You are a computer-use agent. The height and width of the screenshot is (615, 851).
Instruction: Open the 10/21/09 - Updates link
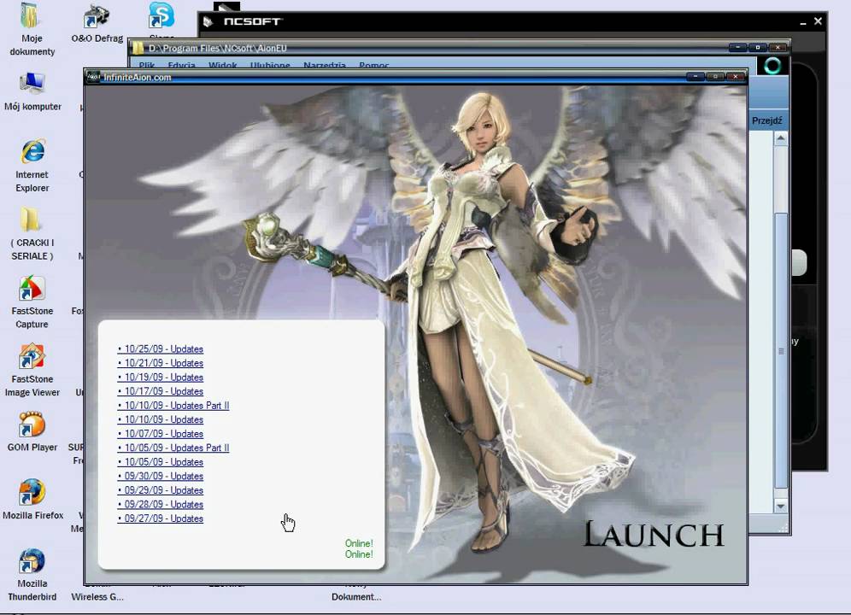pyautogui.click(x=160, y=363)
